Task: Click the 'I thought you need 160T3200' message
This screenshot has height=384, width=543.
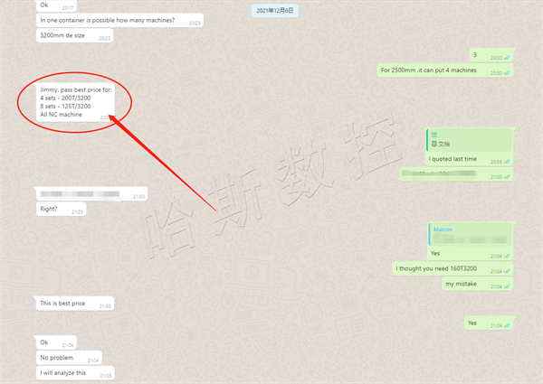Action: pos(452,268)
